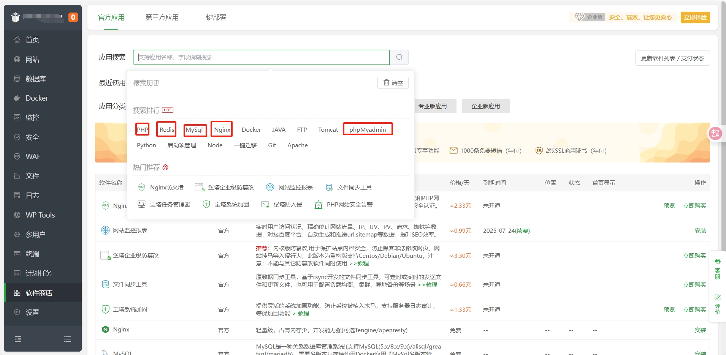
Task: Open WP Tools from the sidebar
Action: pyautogui.click(x=40, y=215)
